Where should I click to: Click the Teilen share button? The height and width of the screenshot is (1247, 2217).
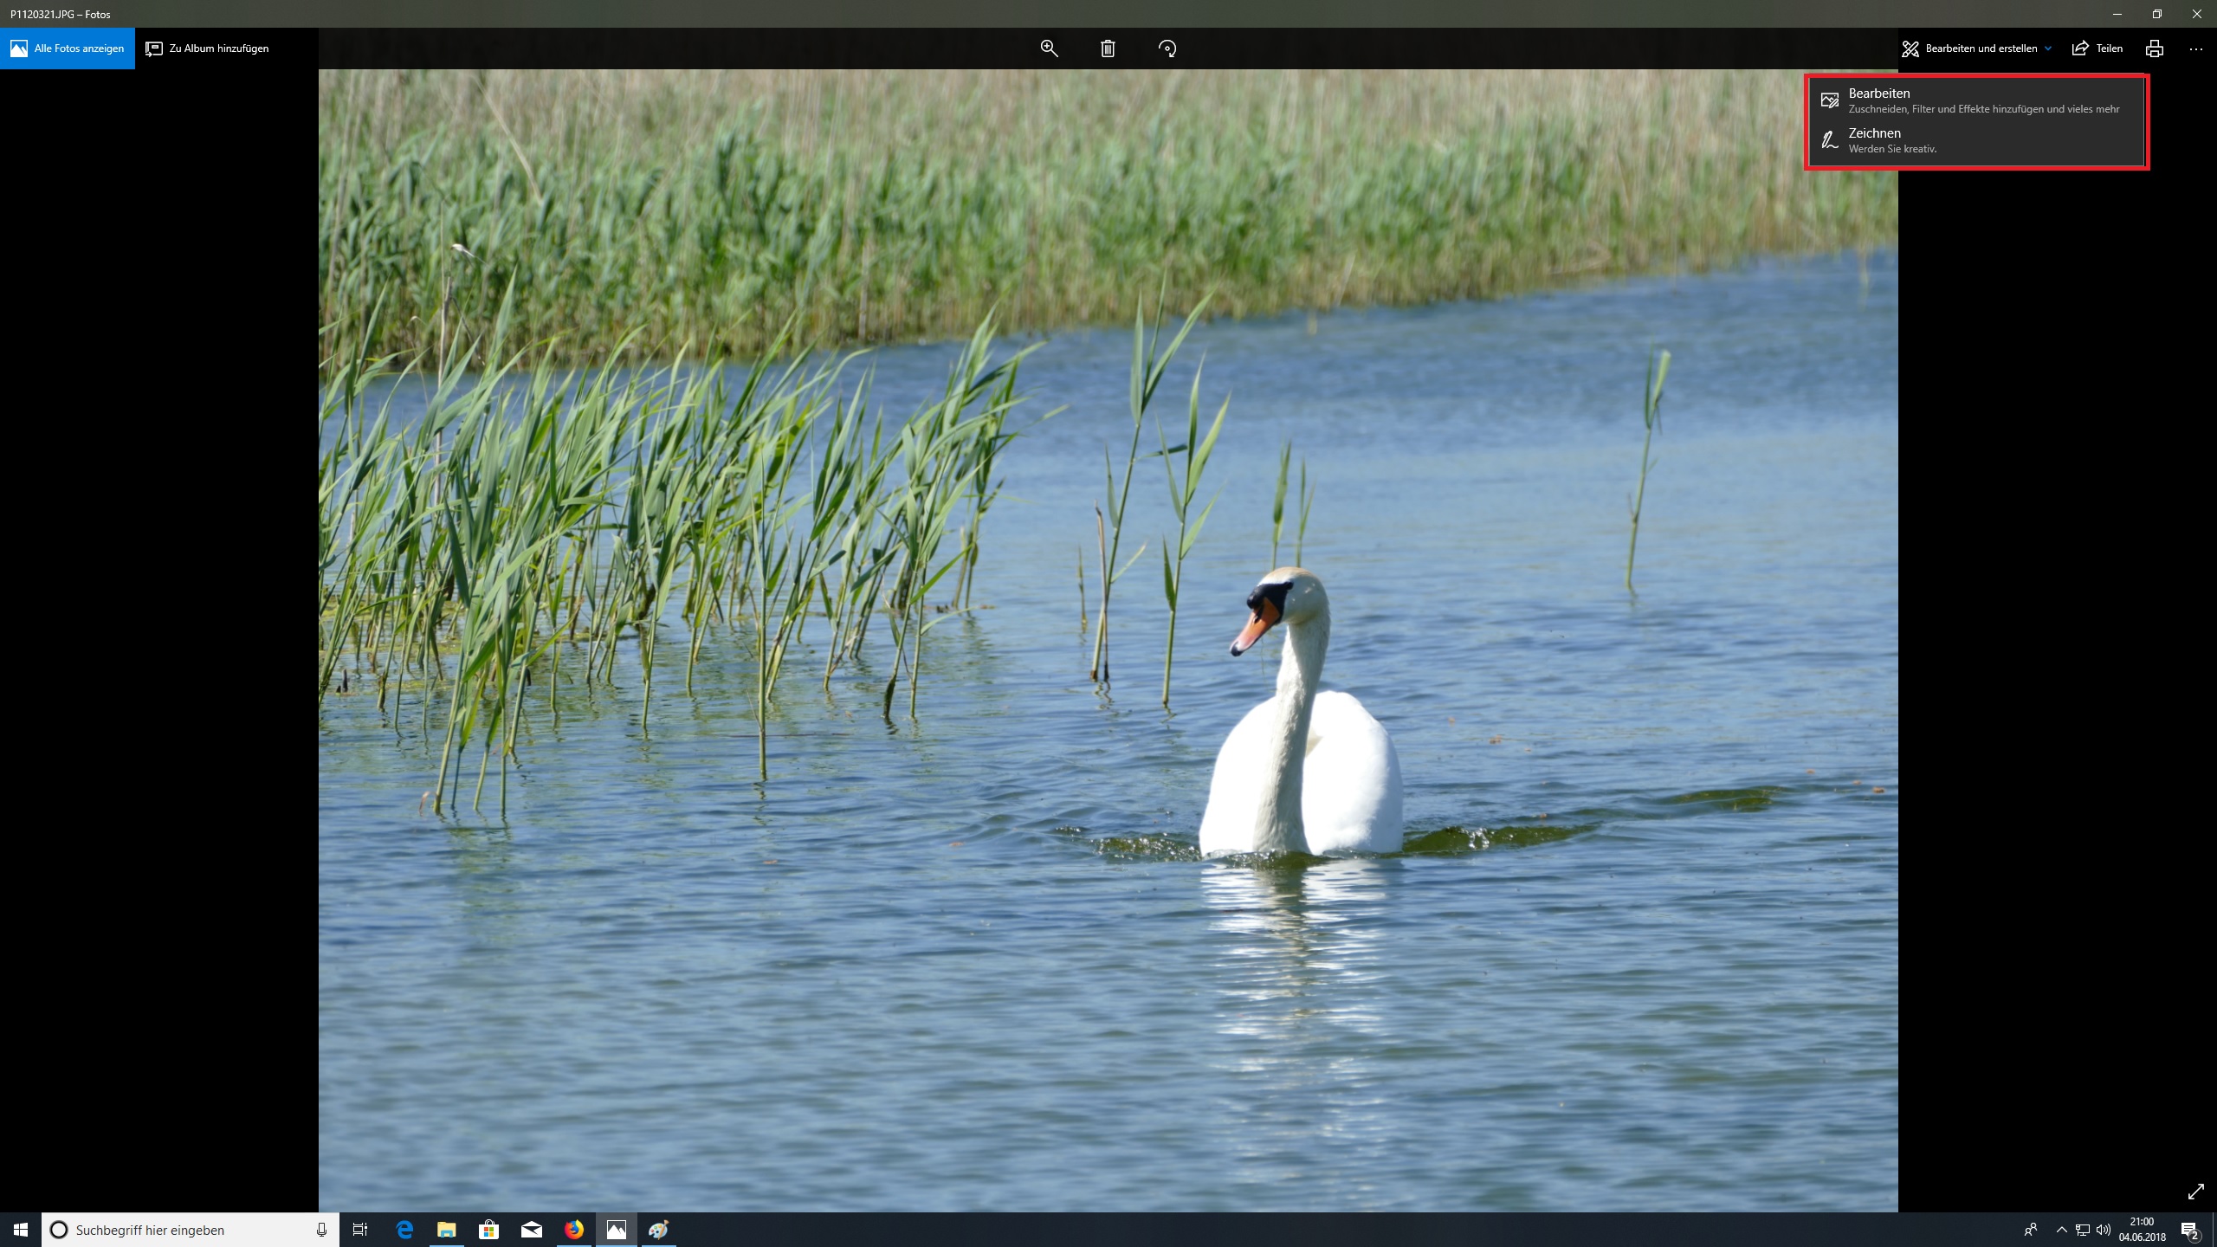tap(2097, 48)
